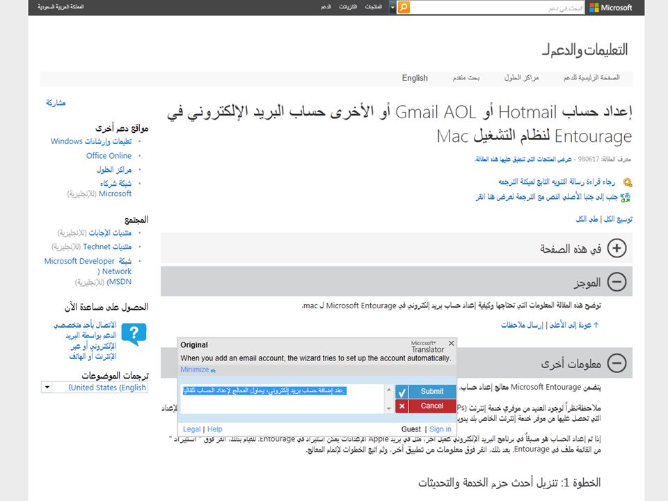This screenshot has height=501, width=668.
Task: Open منتديات Technet link
Action: pos(107,246)
